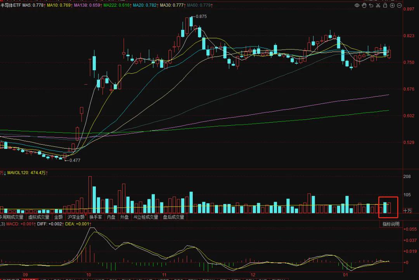
Task: Click the 11 month marker on time axis
Action: (x=164, y=275)
